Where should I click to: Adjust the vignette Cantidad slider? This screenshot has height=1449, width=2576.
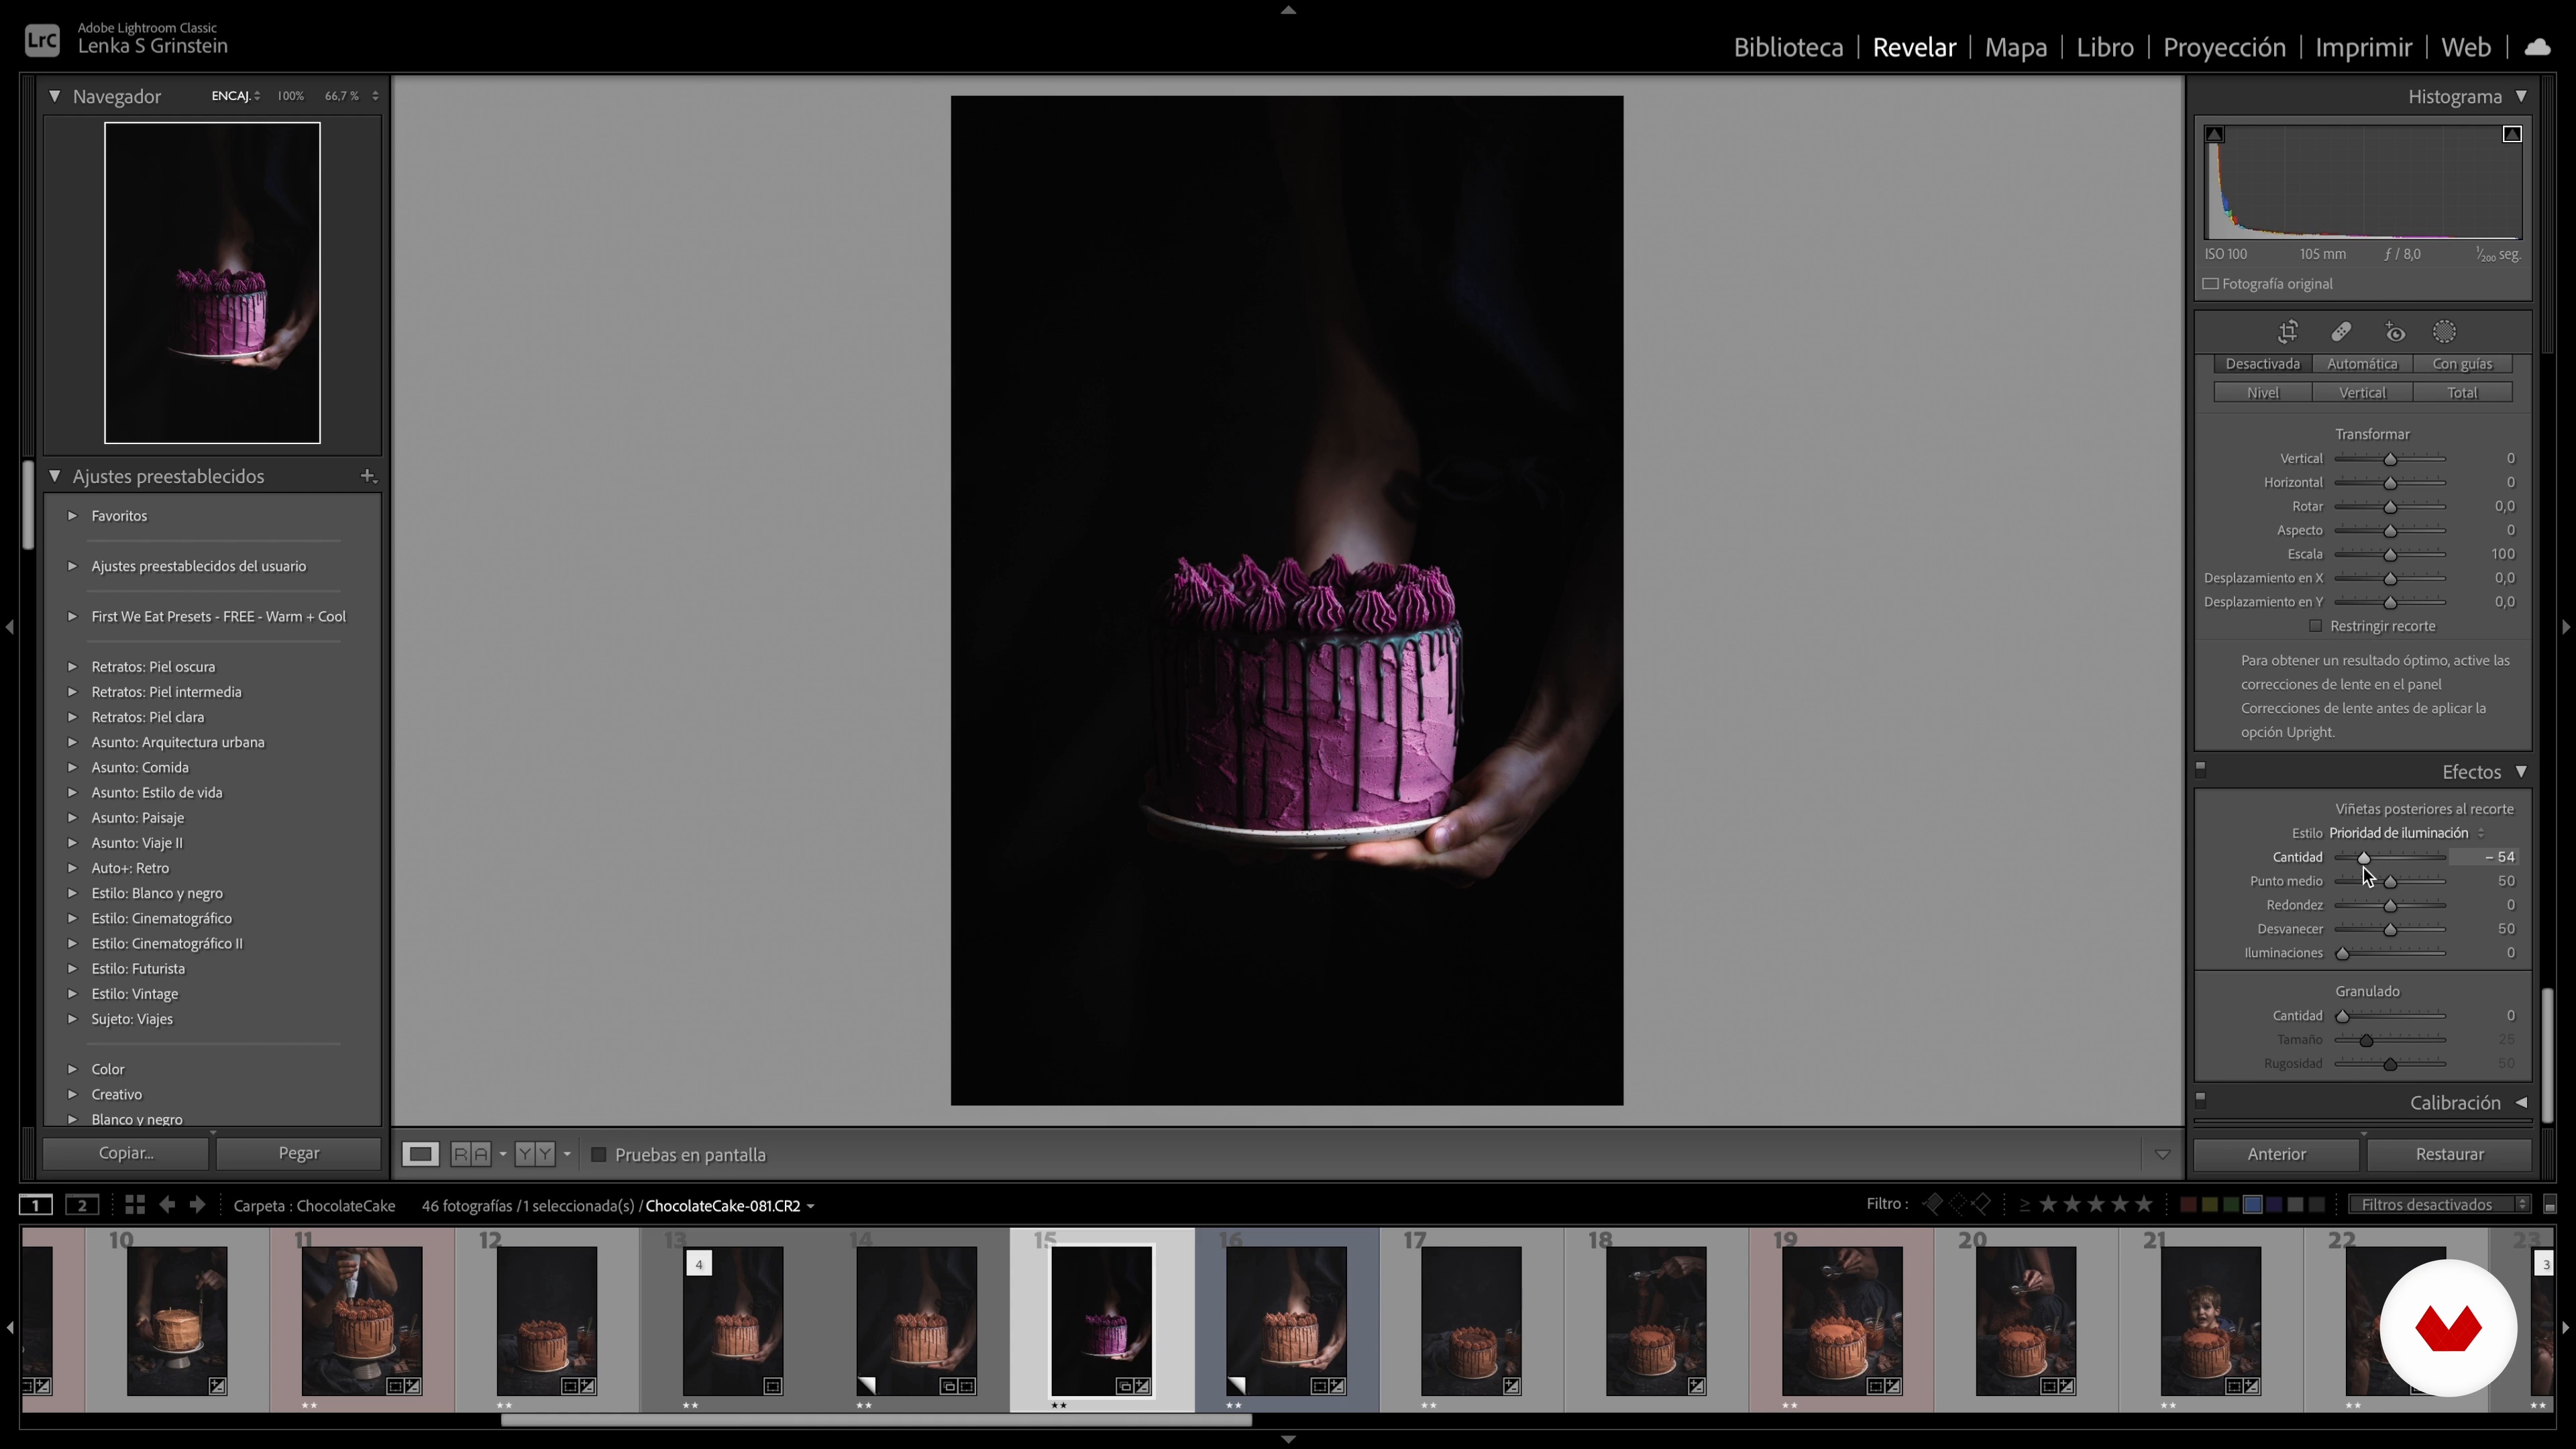2364,858
